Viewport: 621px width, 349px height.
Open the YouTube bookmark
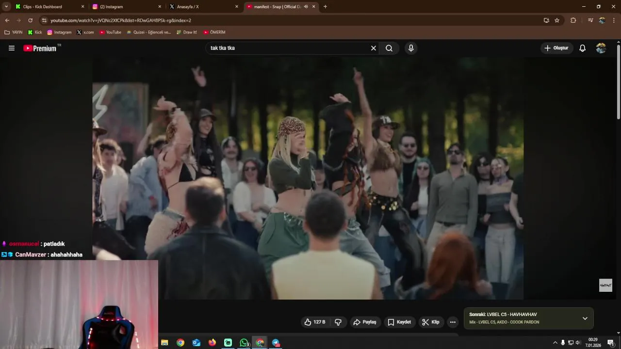click(110, 32)
